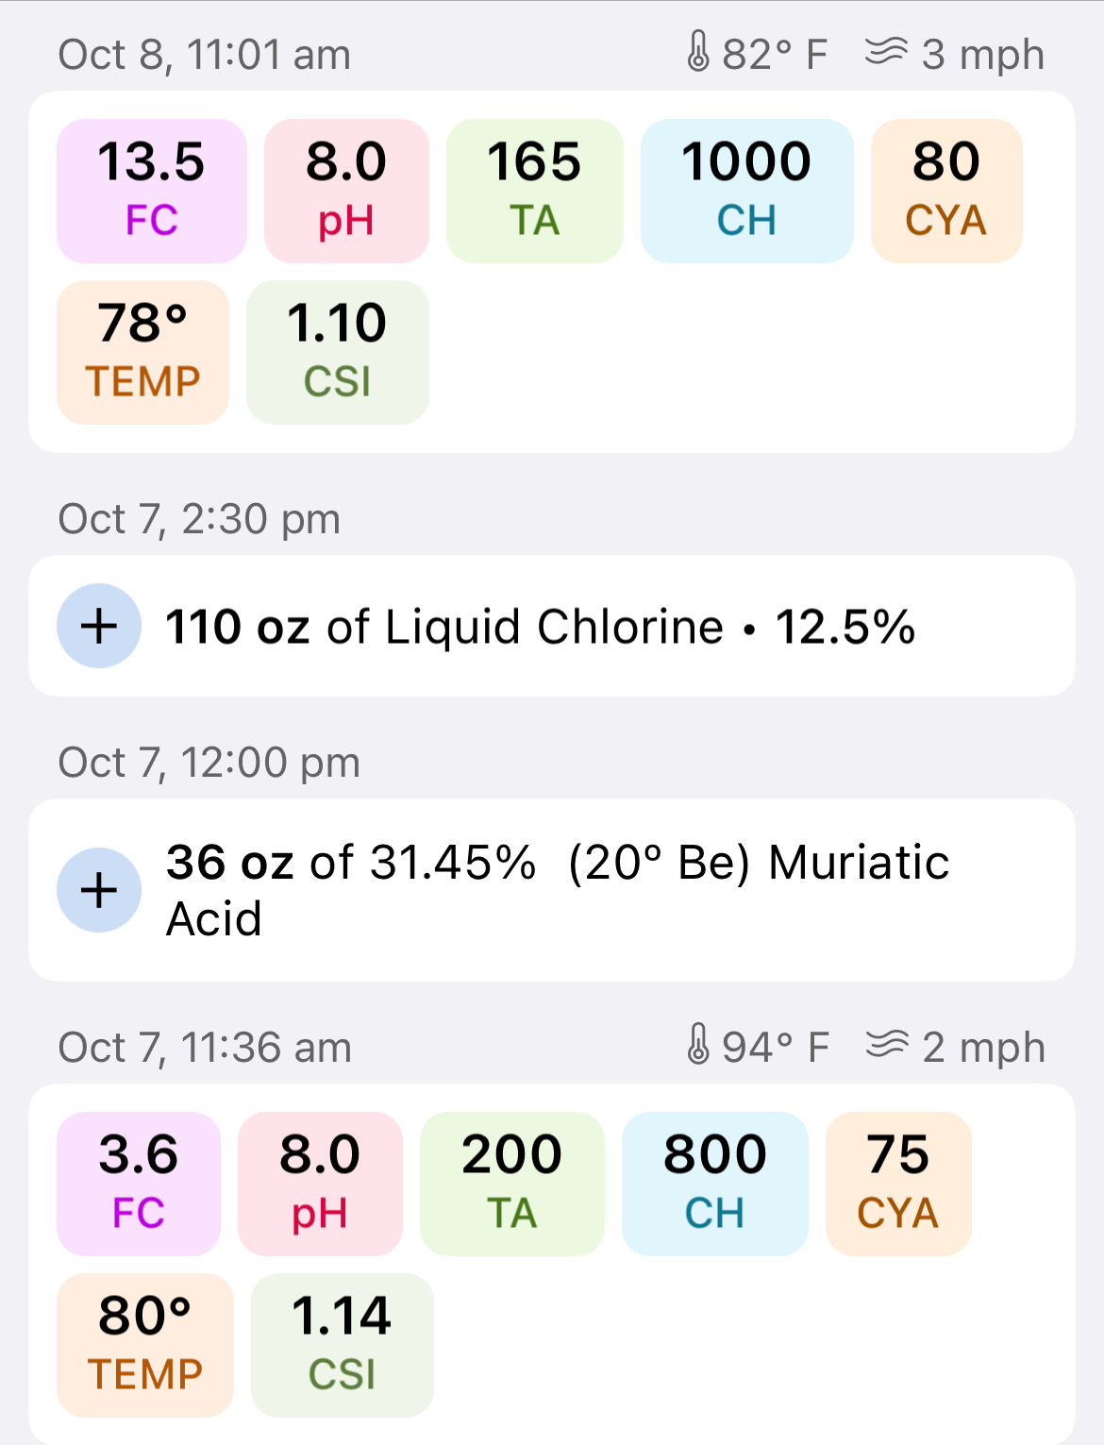
Task: Select the 800 CH reading tile
Action: [714, 1184]
